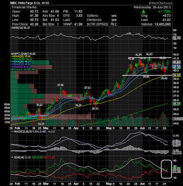Click the 60M volume axis value
183x186 pixels.
point(7,105)
